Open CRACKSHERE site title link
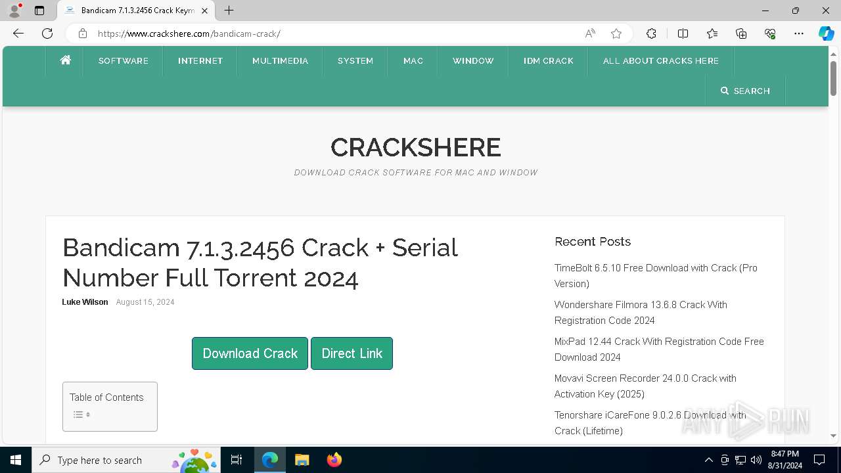Screen dimensions: 841x473 coord(416,147)
